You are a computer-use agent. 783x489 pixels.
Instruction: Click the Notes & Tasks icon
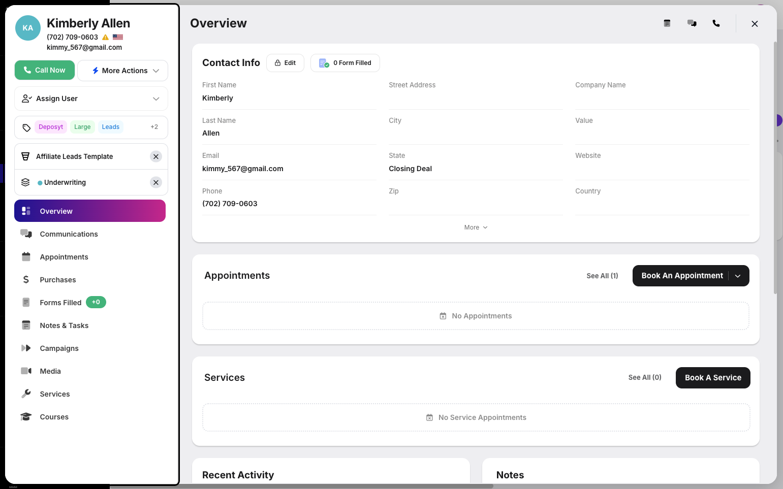coord(26,325)
